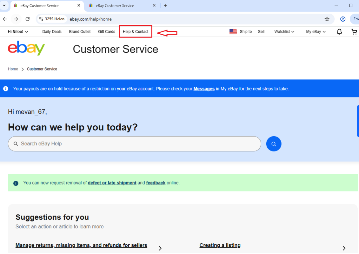Go back with the browser back arrow
Viewport: 359px width, 254px height.
5,19
